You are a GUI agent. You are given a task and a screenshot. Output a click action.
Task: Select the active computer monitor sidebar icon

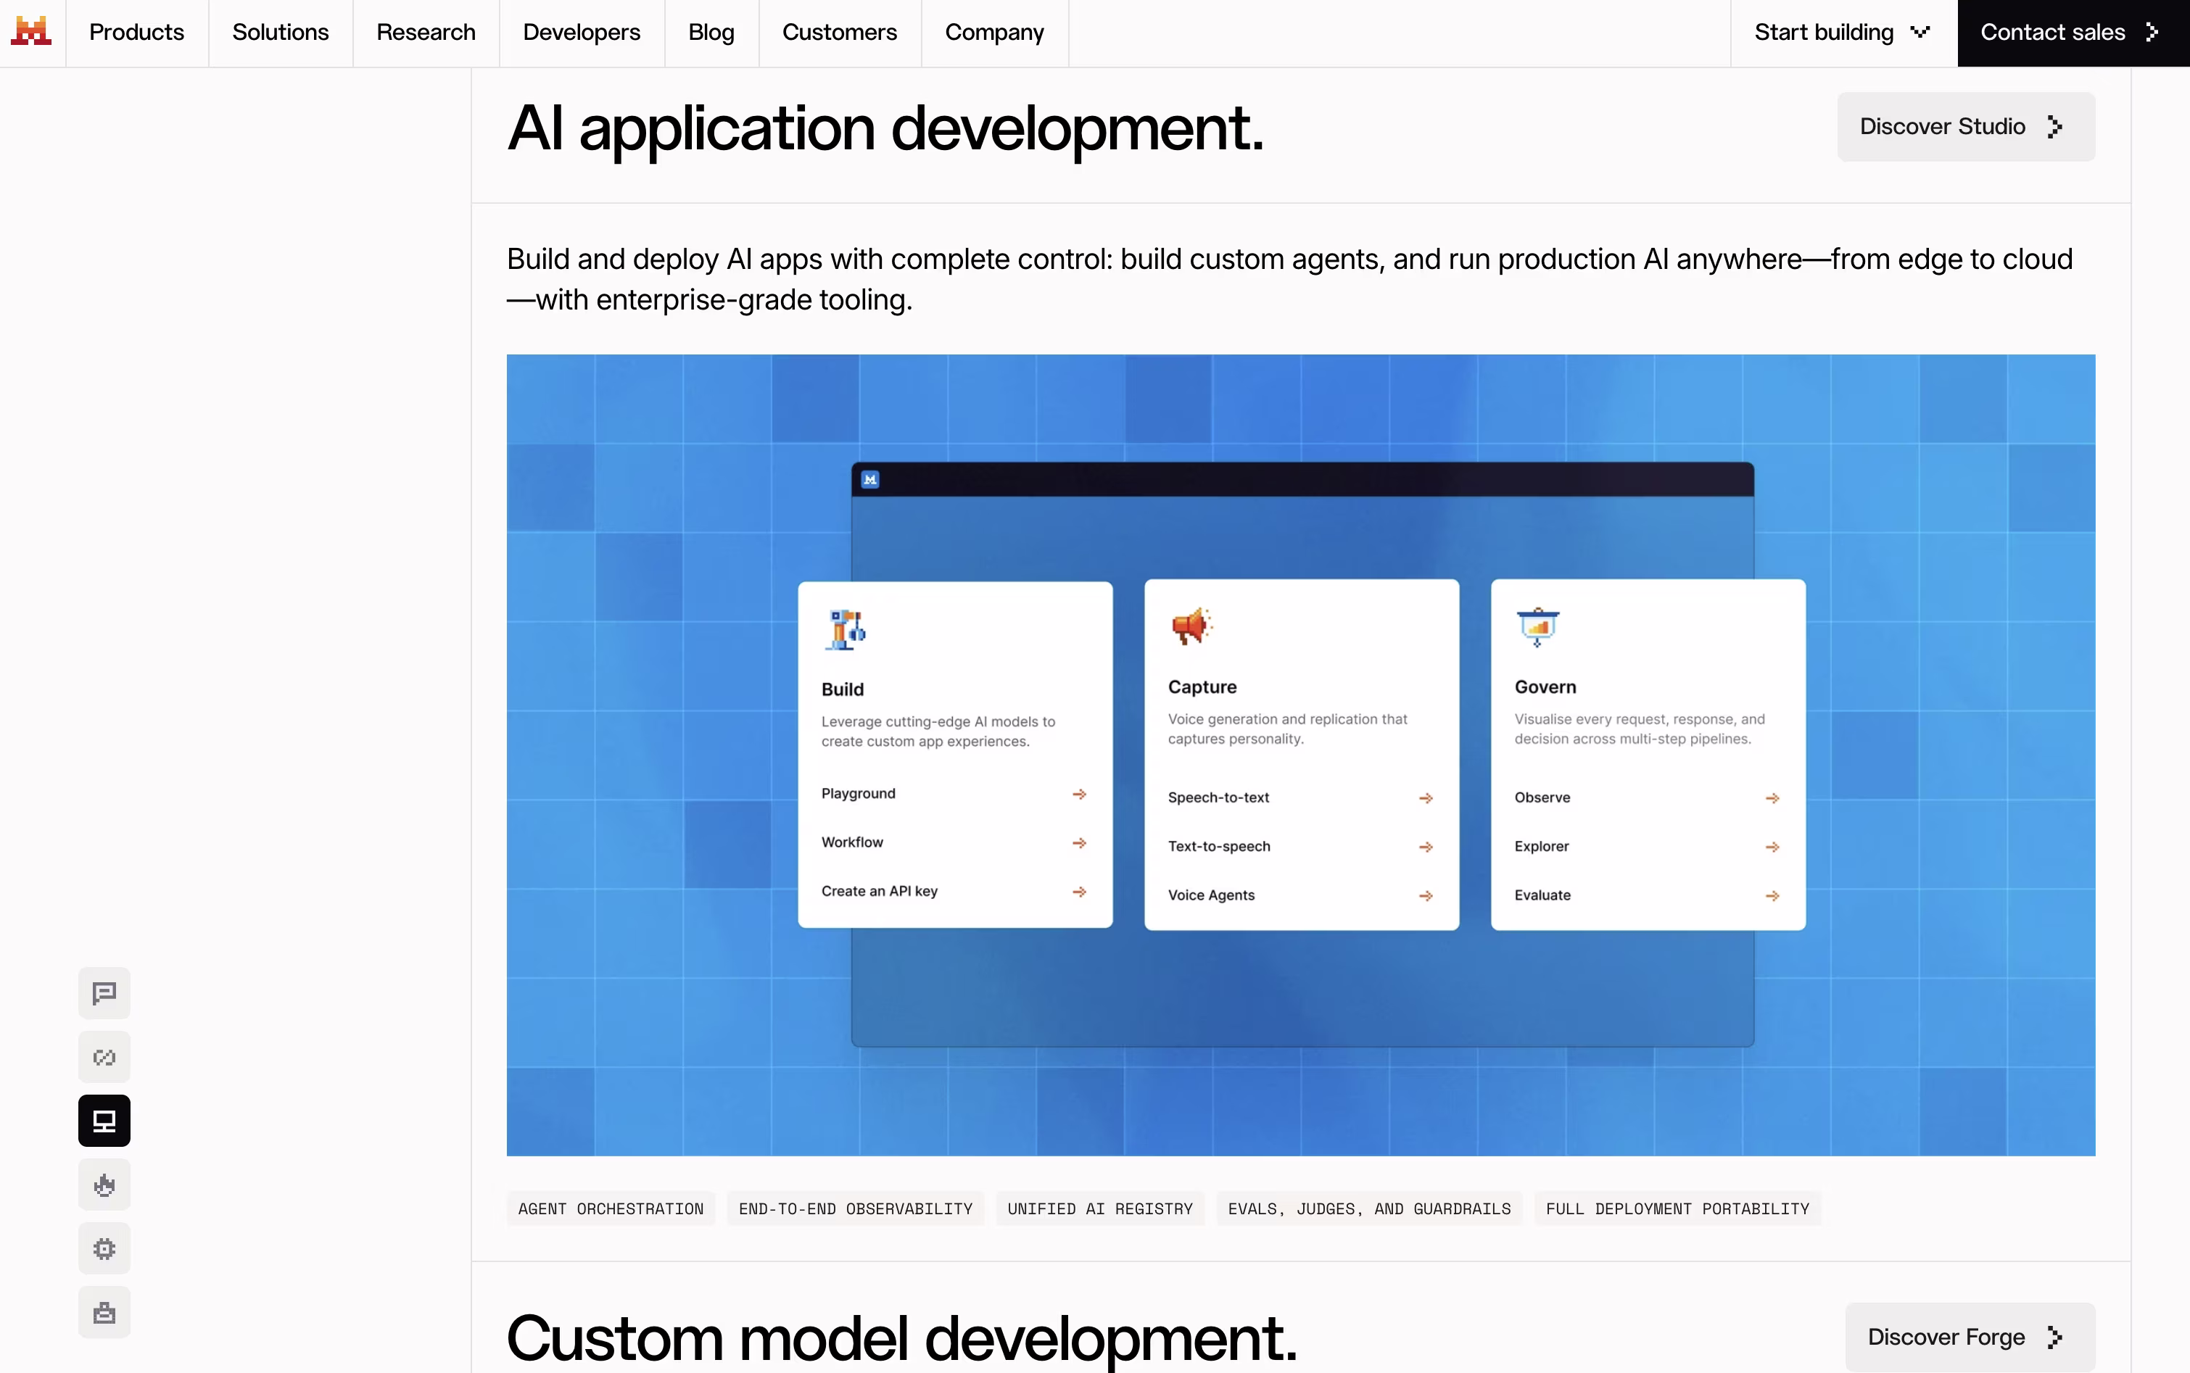(104, 1121)
